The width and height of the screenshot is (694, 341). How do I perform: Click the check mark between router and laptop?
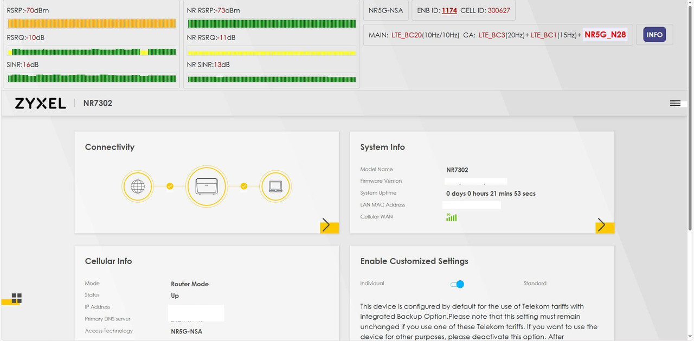243,186
